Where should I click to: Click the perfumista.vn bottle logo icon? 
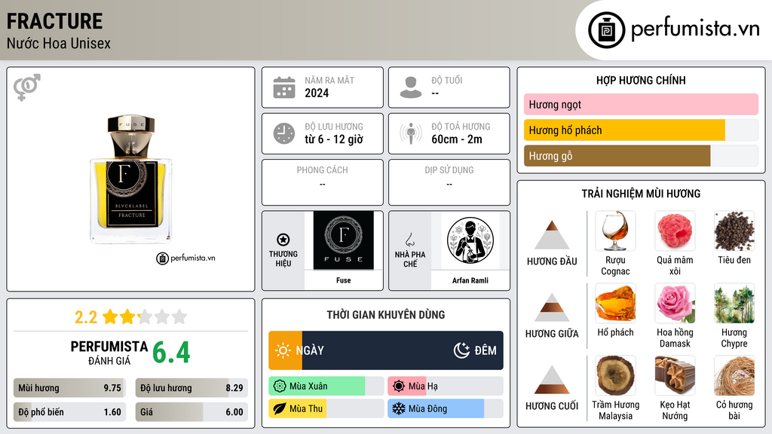(x=606, y=30)
